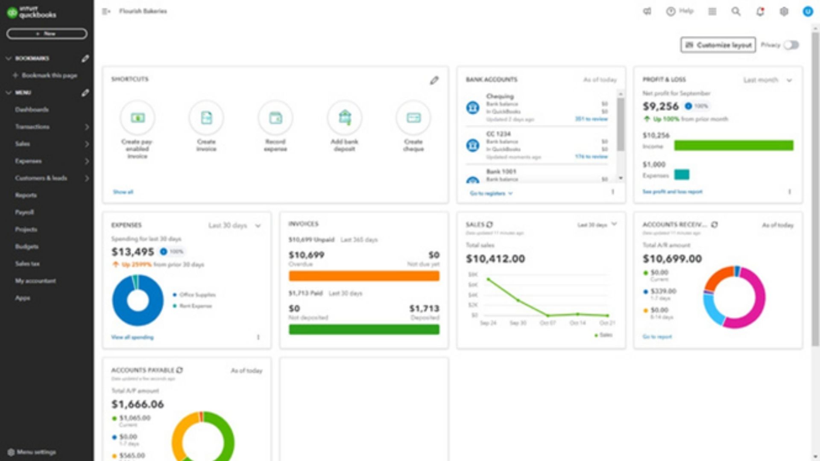Viewport: 820px width, 461px height.
Task: Open the announcements megaphone icon
Action: (x=647, y=12)
